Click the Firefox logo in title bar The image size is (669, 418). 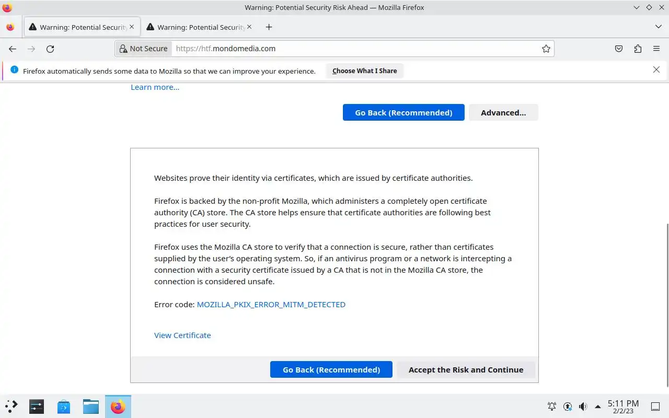pos(7,7)
